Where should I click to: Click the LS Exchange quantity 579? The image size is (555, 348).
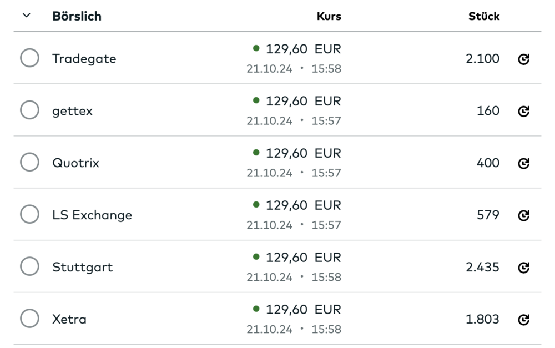coord(488,215)
